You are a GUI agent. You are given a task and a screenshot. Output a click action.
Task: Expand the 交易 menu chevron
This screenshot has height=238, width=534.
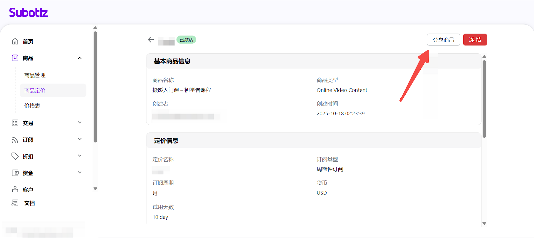[x=80, y=123]
